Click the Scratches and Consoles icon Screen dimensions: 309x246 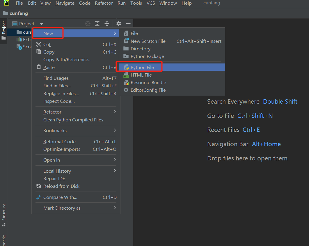click(x=19, y=47)
